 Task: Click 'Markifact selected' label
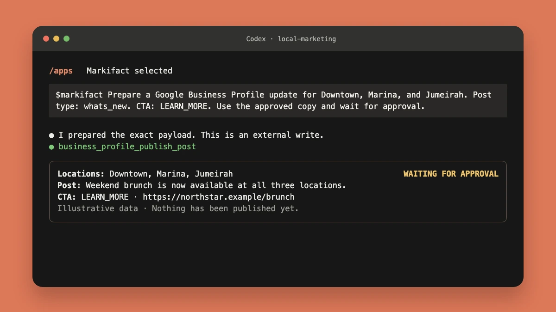pyautogui.click(x=129, y=71)
